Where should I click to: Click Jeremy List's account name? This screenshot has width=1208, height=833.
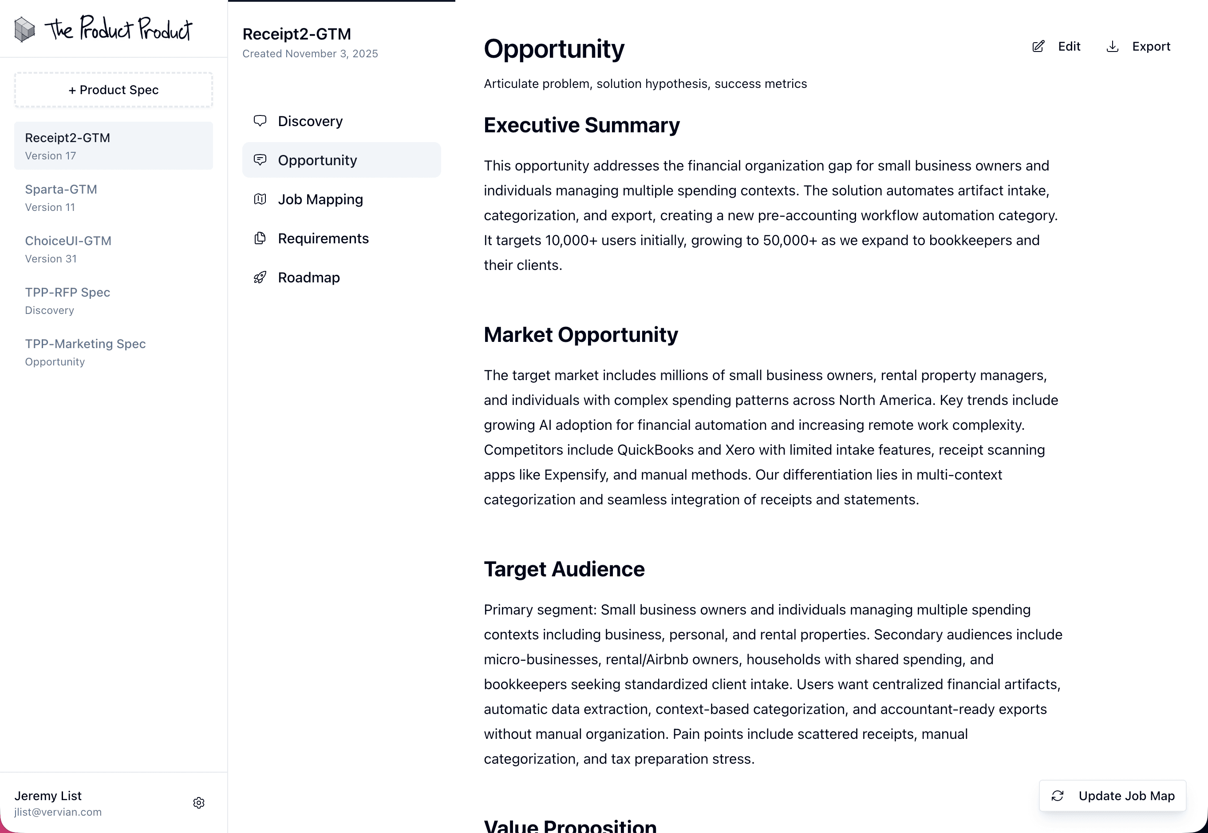point(48,795)
